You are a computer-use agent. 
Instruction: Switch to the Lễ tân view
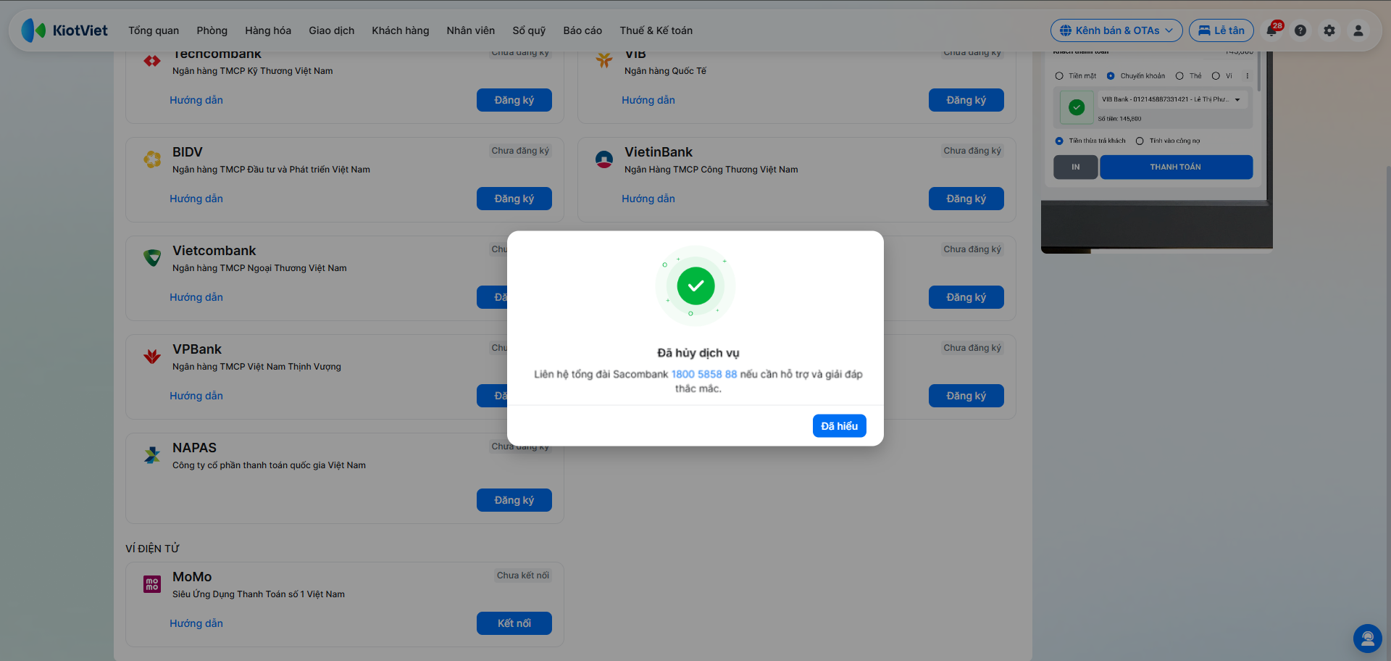tap(1221, 30)
